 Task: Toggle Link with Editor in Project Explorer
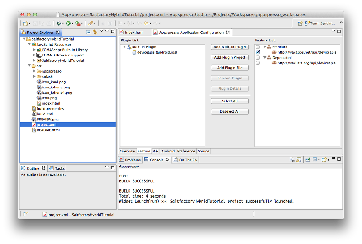[95, 32]
